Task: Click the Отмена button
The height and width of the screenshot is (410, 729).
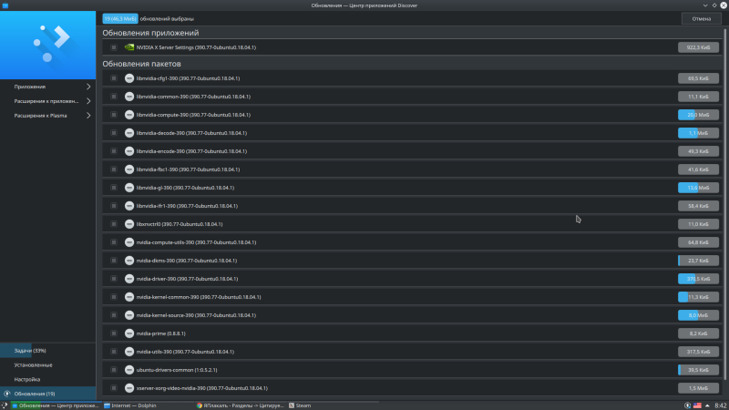Action: 701,18
